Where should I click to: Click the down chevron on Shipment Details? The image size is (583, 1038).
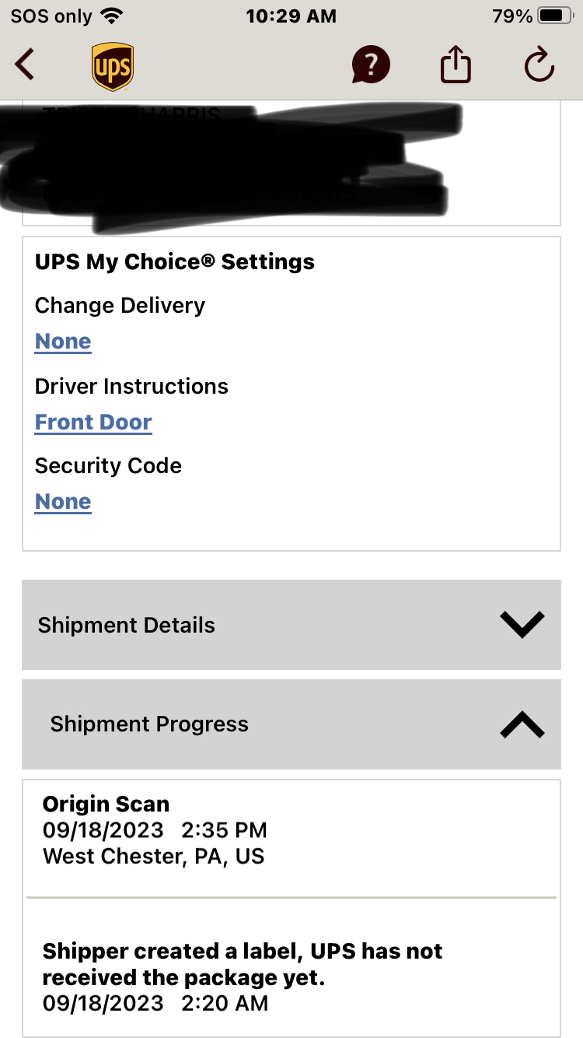(x=522, y=624)
